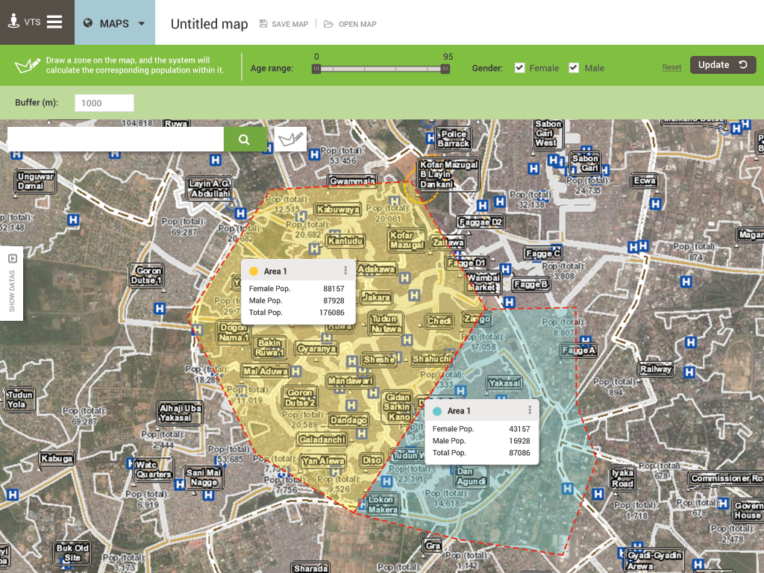Select the MAPS tab

pyautogui.click(x=114, y=22)
